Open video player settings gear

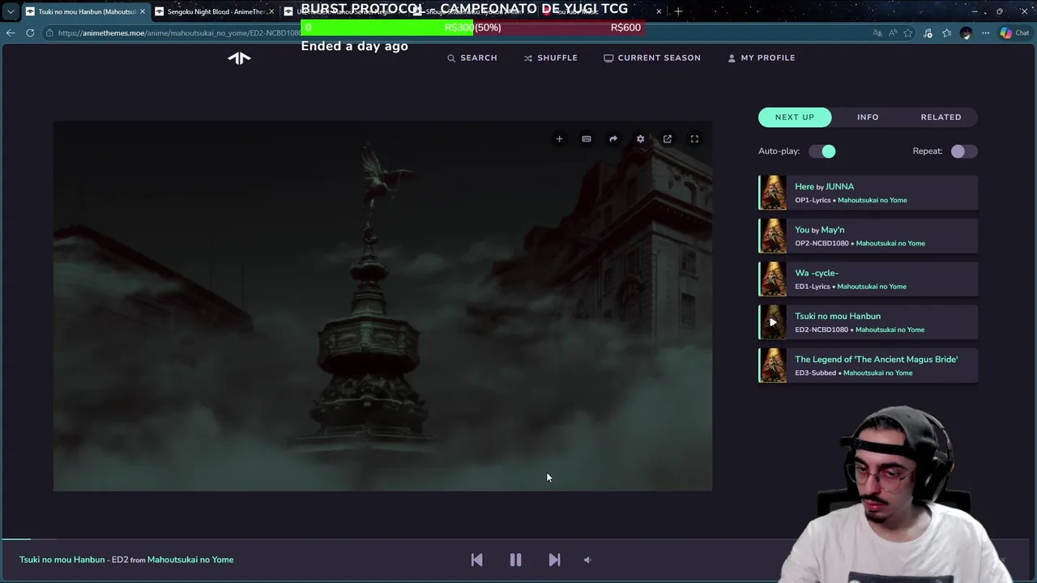[x=640, y=139]
